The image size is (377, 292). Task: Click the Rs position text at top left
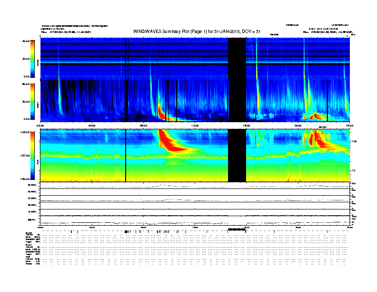pos(66,32)
